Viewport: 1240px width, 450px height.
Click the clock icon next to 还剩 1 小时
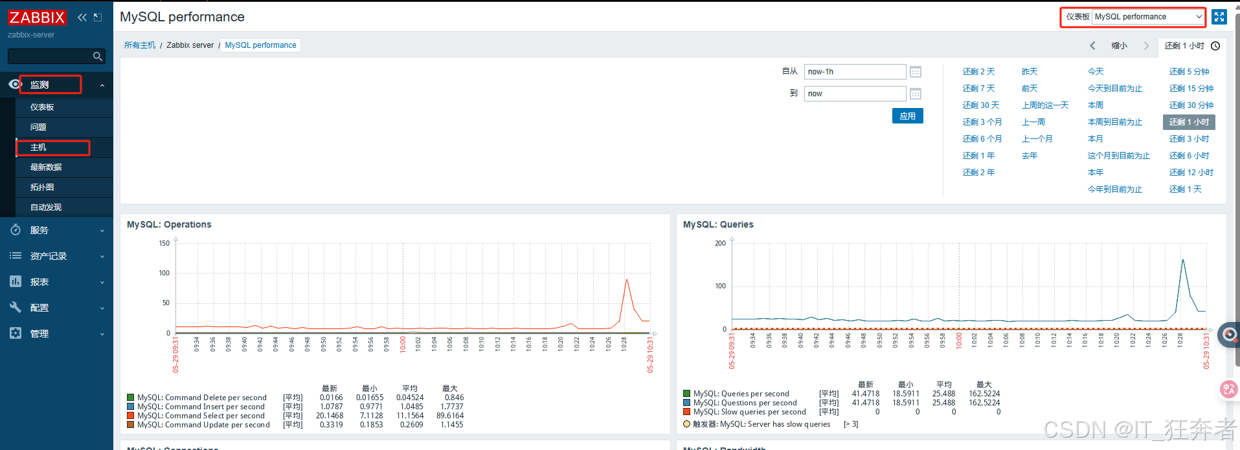click(x=1215, y=46)
